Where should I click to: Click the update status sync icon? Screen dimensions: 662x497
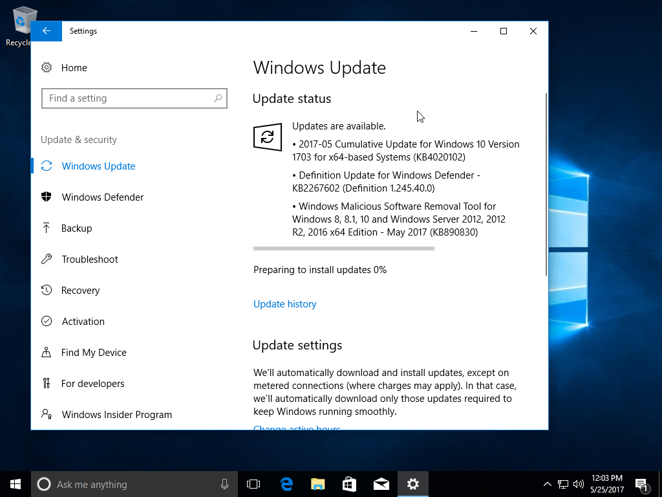268,137
